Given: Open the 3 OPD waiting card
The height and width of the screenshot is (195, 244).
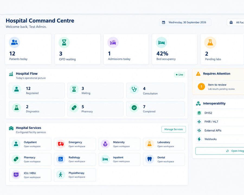Looking at the screenshot, I should [78, 49].
